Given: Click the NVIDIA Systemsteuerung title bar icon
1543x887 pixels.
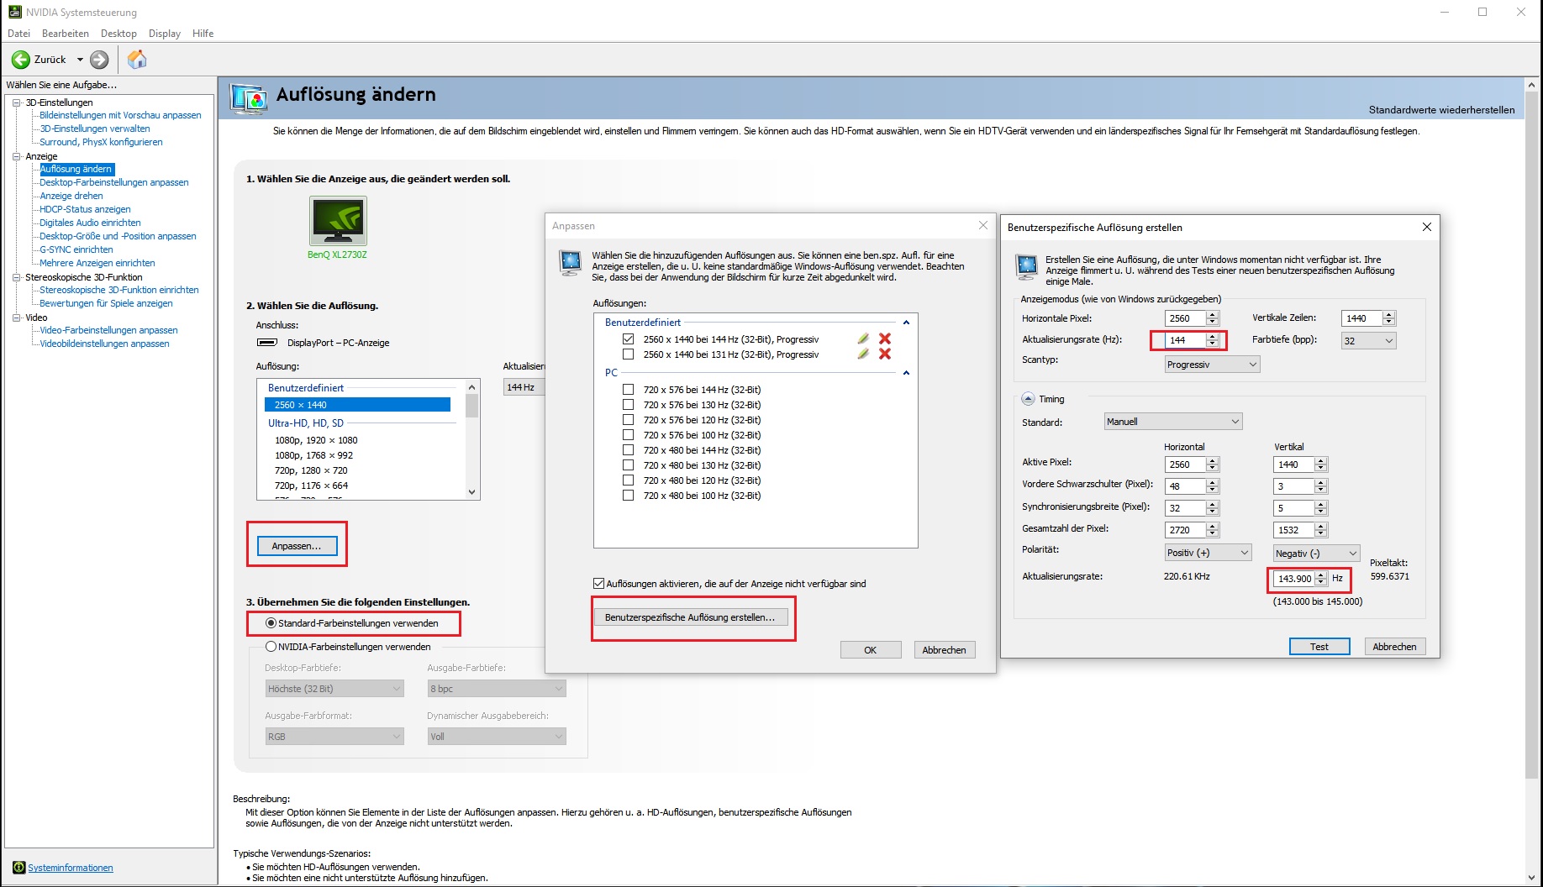Looking at the screenshot, I should point(15,12).
